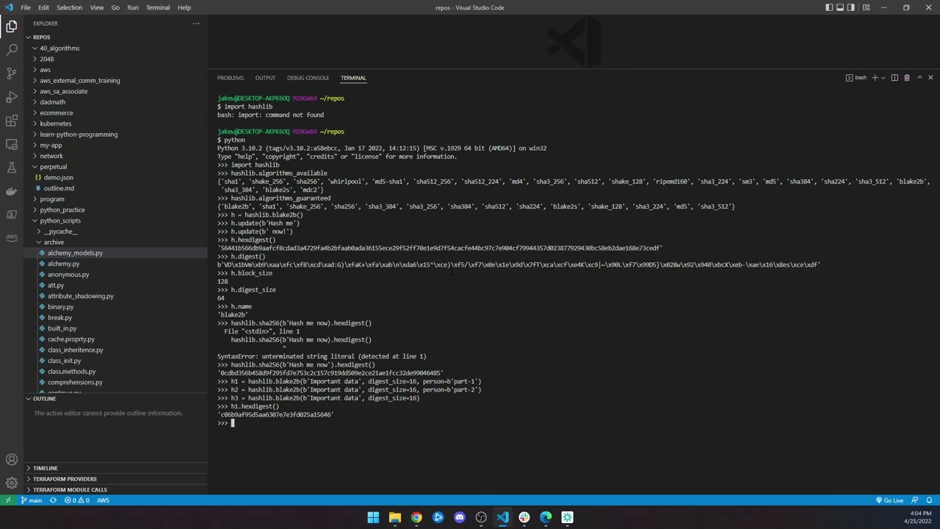This screenshot has height=529, width=940.
Task: Collapse the perpetual folder
Action: pos(53,167)
